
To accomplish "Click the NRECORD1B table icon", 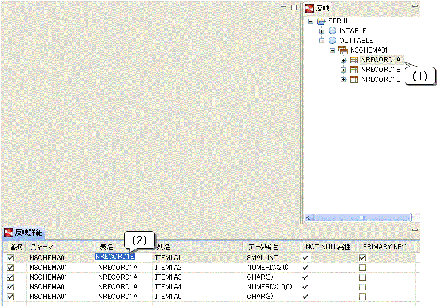I will (354, 70).
